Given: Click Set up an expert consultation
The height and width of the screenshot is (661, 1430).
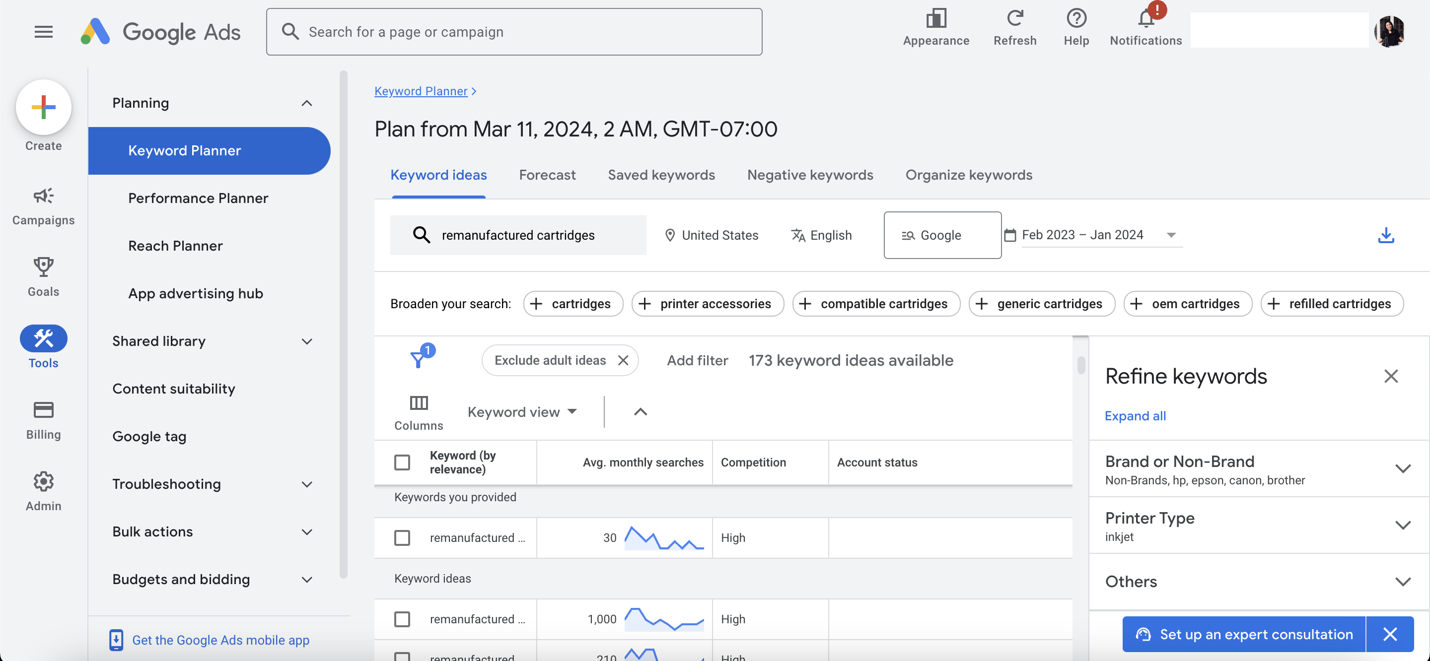Looking at the screenshot, I should pos(1243,634).
